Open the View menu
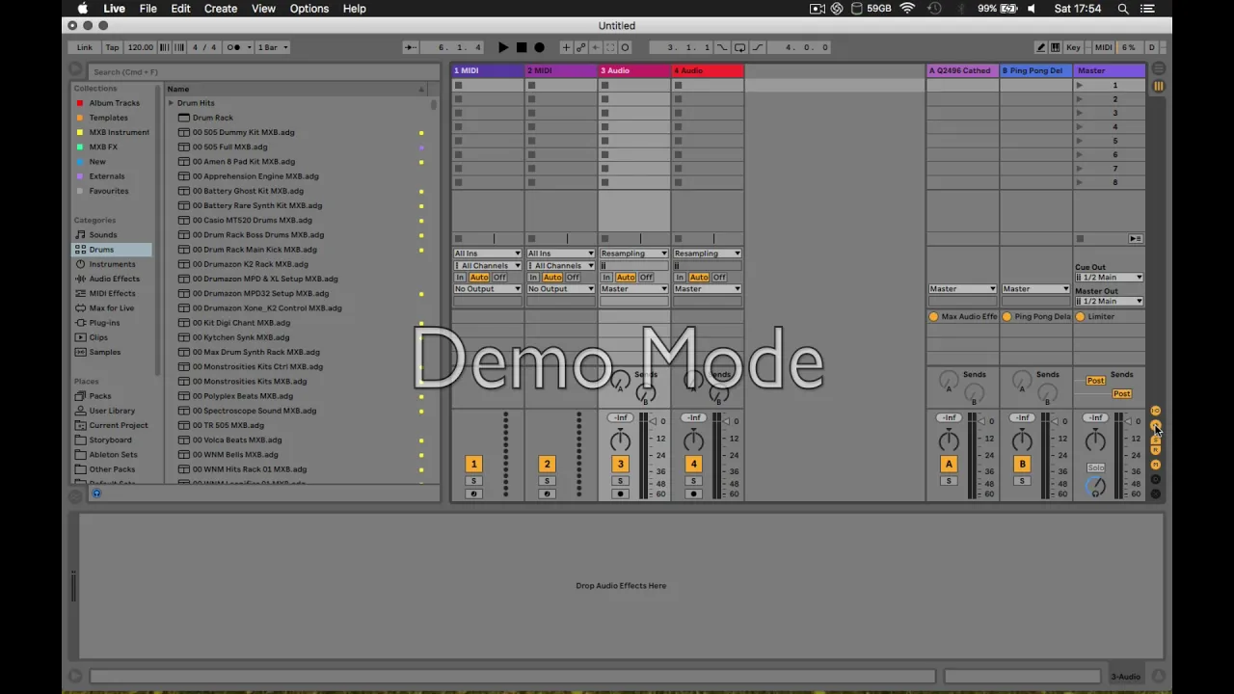 coord(263,9)
